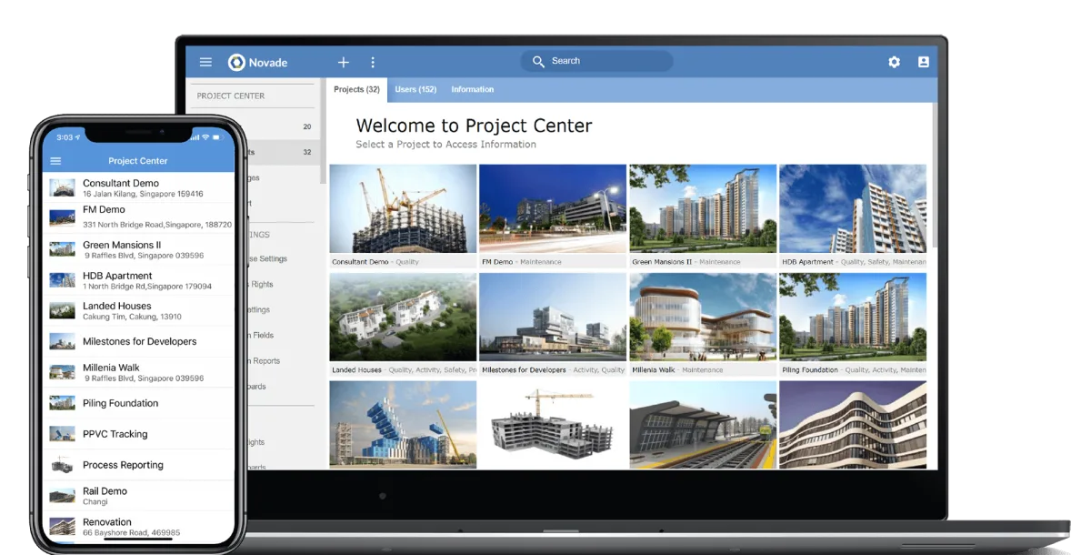Open the Information tab
The height and width of the screenshot is (555, 1091).
[x=472, y=89]
